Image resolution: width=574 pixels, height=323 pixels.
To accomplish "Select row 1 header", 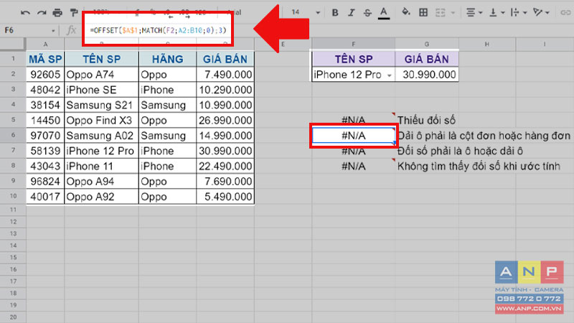I will pyautogui.click(x=13, y=59).
